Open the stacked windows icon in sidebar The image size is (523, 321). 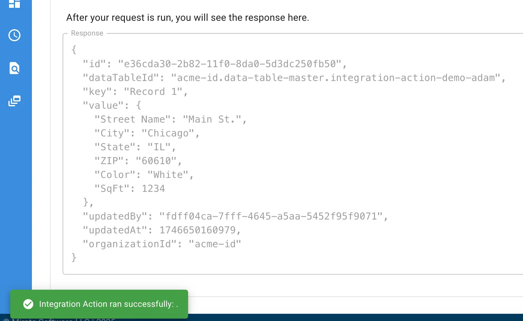pos(14,101)
